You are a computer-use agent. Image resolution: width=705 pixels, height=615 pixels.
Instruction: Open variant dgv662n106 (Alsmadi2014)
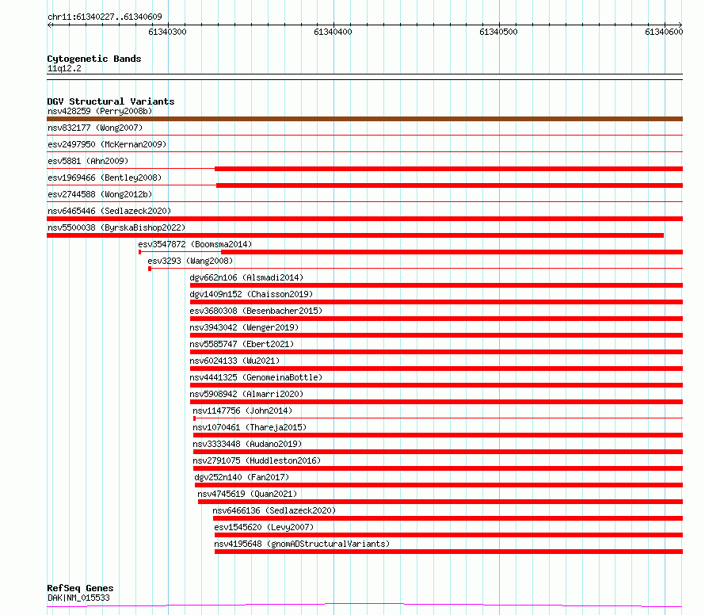coord(246,277)
